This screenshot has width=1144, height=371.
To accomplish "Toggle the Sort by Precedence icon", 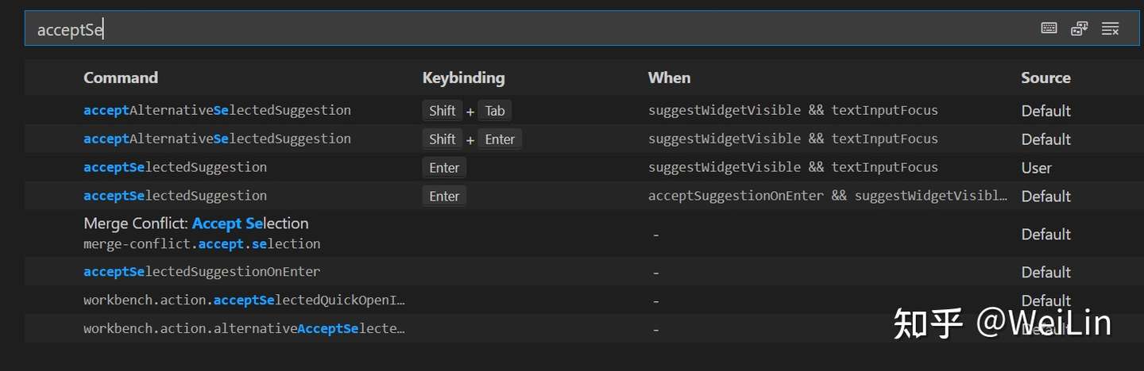I will tap(1079, 29).
